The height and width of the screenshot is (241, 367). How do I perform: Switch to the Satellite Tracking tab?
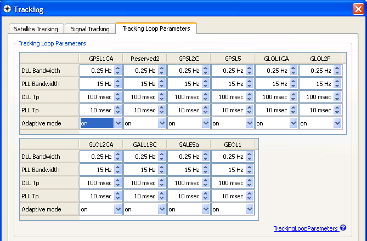pyautogui.click(x=36, y=29)
